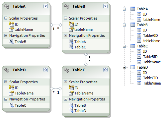Collapse the TableB node in tree view
The width and height of the screenshot is (163, 120).
[124, 25]
